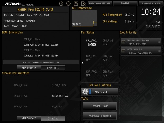The height and width of the screenshot is (123, 164).
Task: Click the drive icon beside UEFI: UFD 3.0
Action: (123, 51)
